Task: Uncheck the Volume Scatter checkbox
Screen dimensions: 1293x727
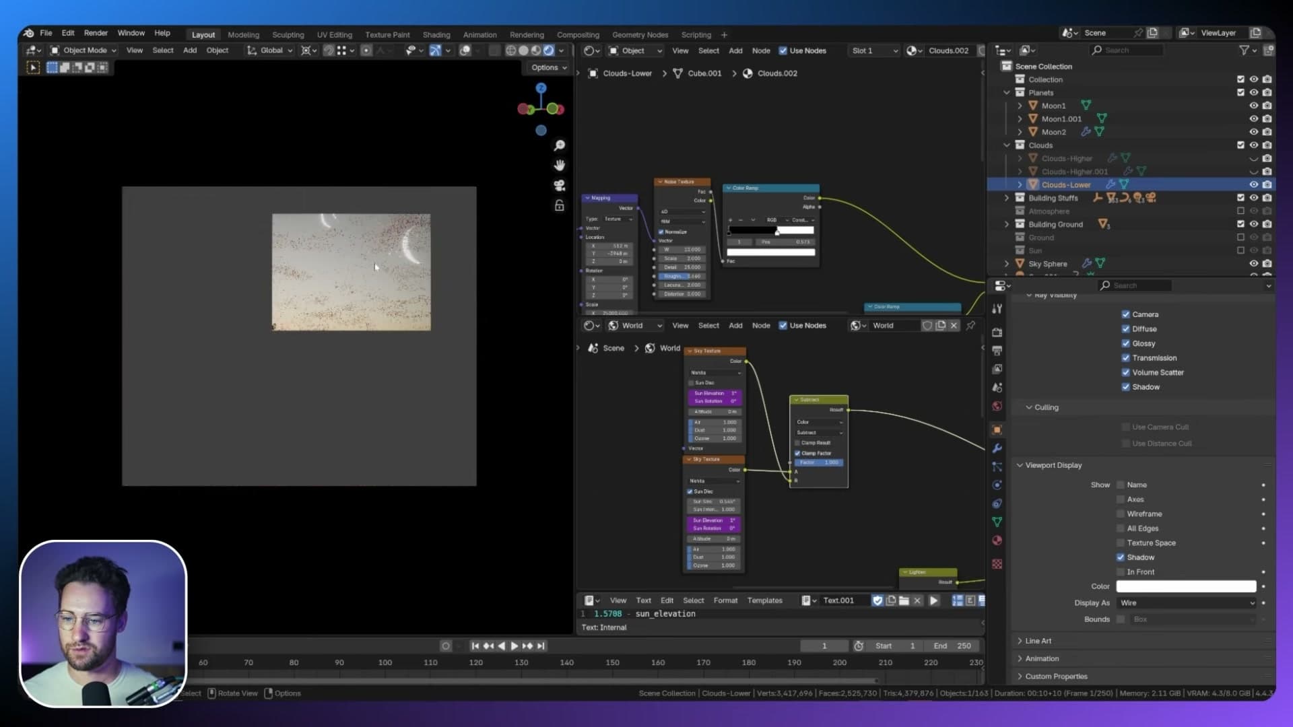Action: [x=1125, y=372]
